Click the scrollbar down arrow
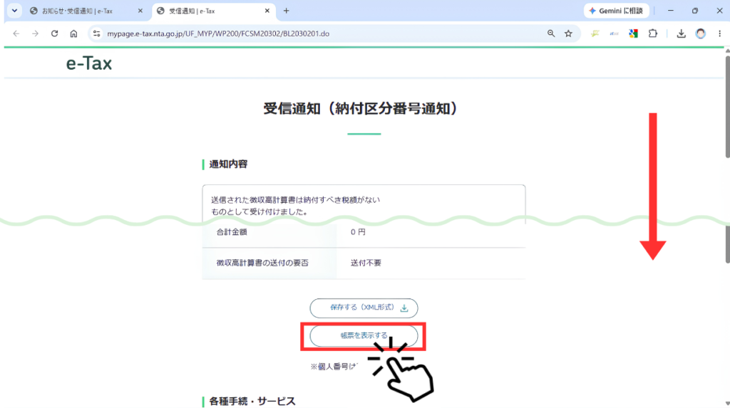Image resolution: width=730 pixels, height=408 pixels. click(x=727, y=404)
